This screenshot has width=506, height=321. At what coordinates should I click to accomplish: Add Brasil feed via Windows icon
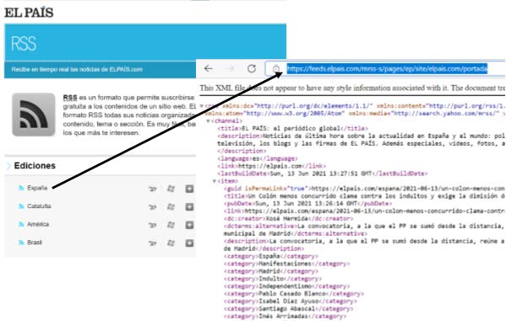171,243
